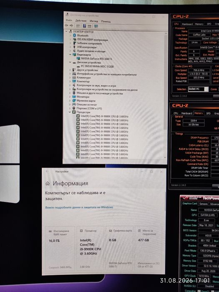Open Memory tab in upper CPU-Z window
Image resolution: width=219 pixels, height=292 pixels.
coord(199,24)
